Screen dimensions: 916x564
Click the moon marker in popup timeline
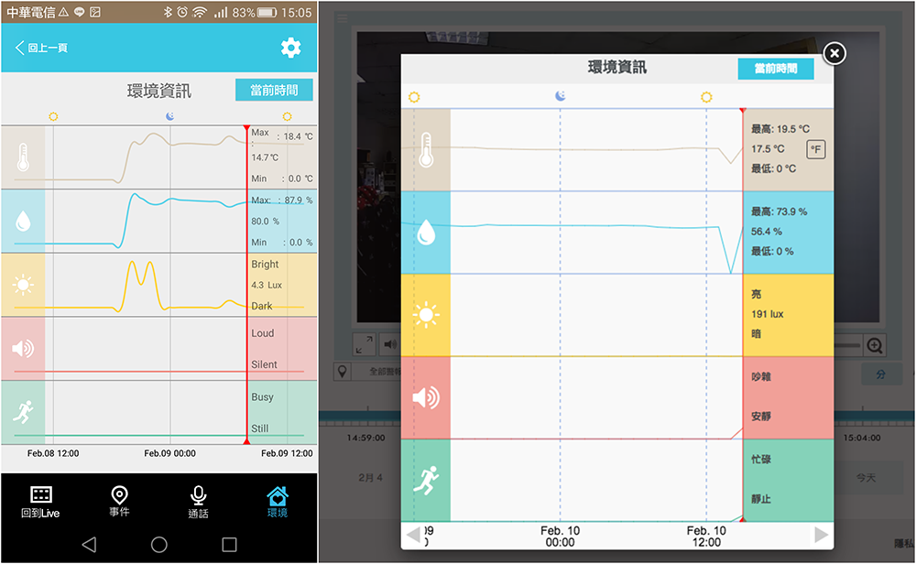[x=561, y=96]
